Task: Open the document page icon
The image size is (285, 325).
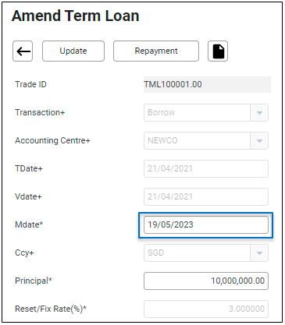Action: point(218,51)
